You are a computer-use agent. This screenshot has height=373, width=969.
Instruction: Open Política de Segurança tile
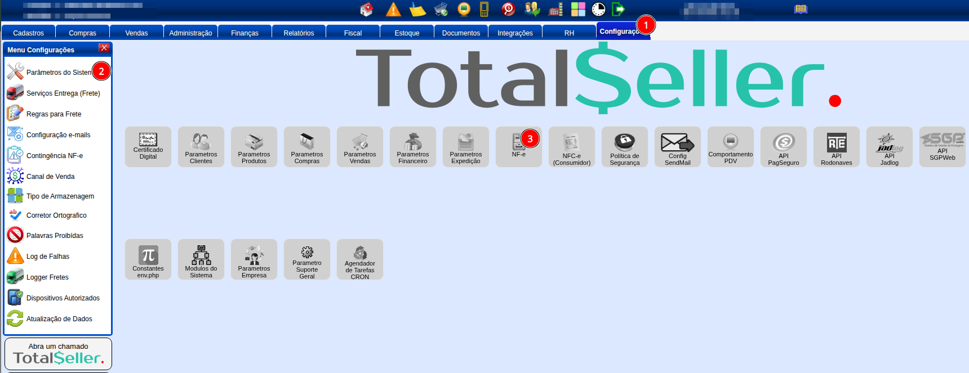click(625, 147)
